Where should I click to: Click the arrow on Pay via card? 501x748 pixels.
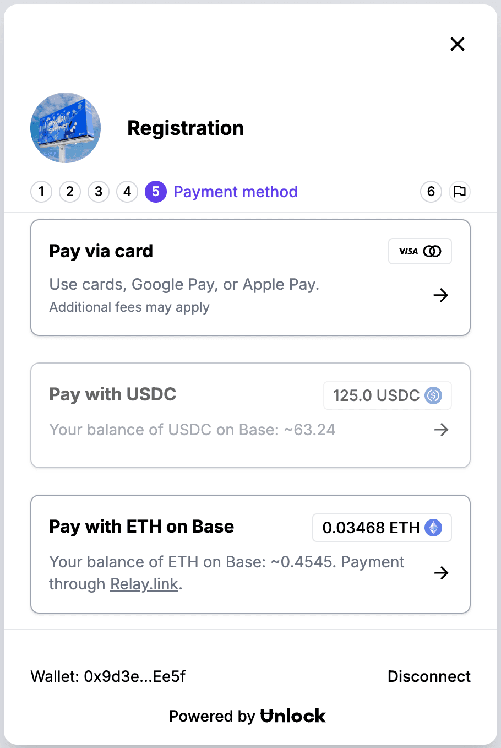tap(441, 295)
